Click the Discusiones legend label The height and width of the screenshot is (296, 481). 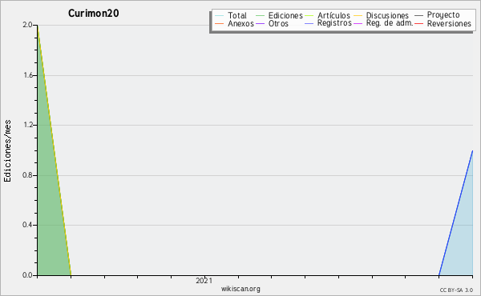(x=387, y=15)
